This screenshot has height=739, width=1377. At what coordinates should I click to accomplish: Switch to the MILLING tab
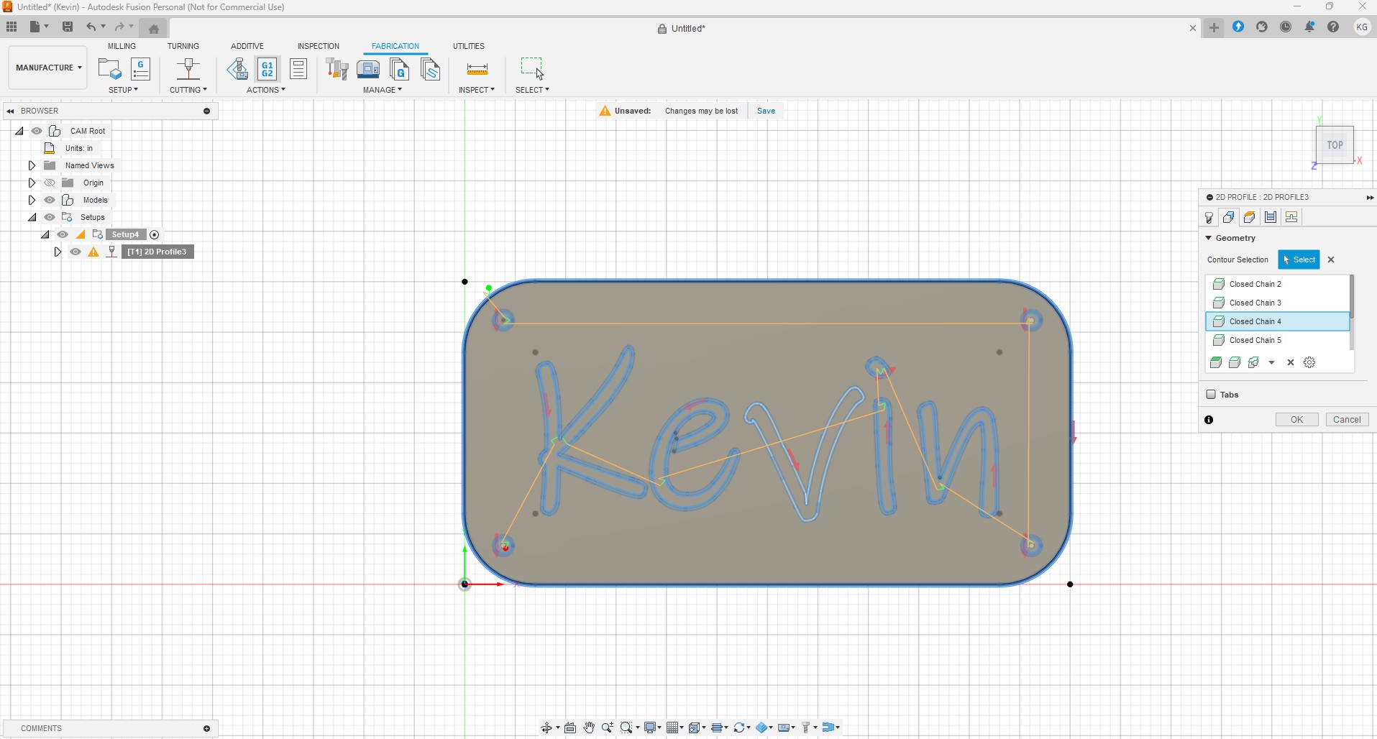pyautogui.click(x=122, y=46)
